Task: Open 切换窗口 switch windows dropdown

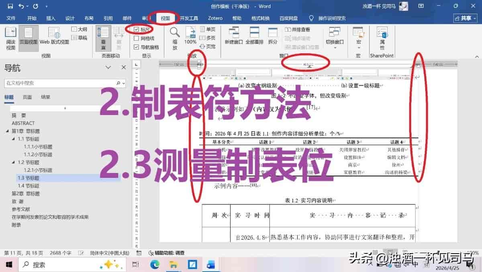Action: (335, 39)
